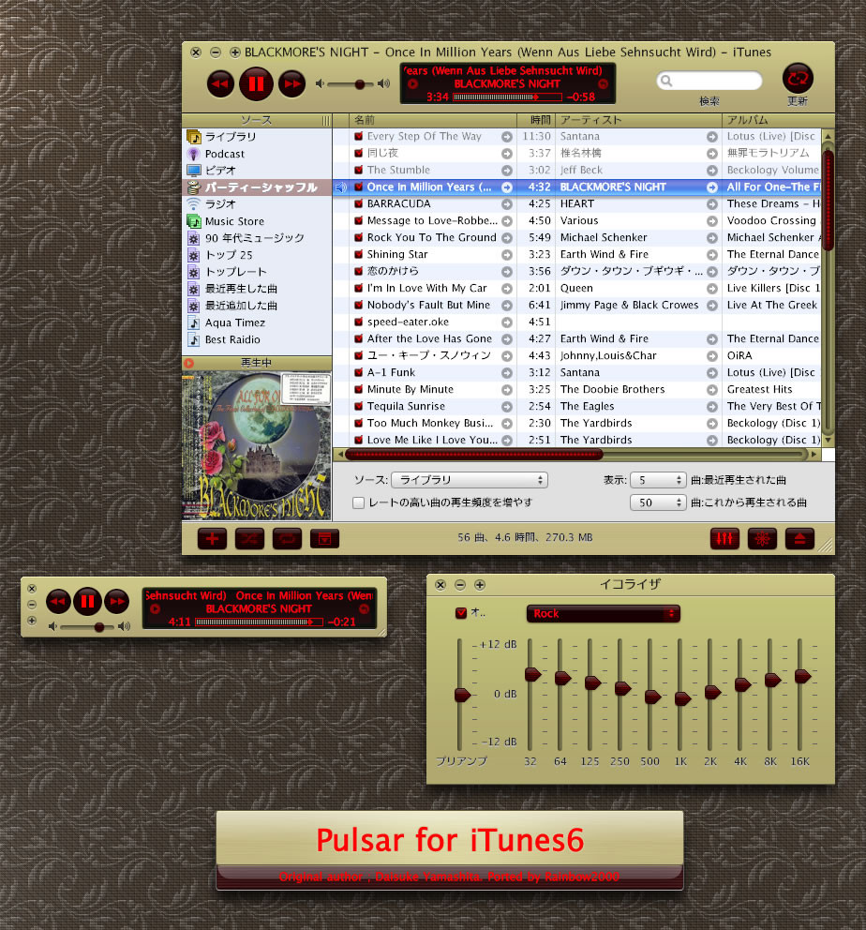Click the 1K equalizer band slider

click(681, 695)
